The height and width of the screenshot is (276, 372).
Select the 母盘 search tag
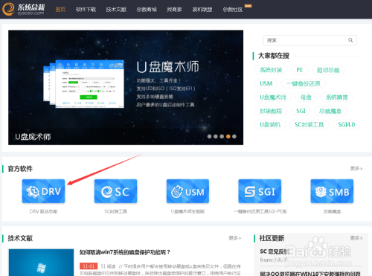click(x=306, y=97)
